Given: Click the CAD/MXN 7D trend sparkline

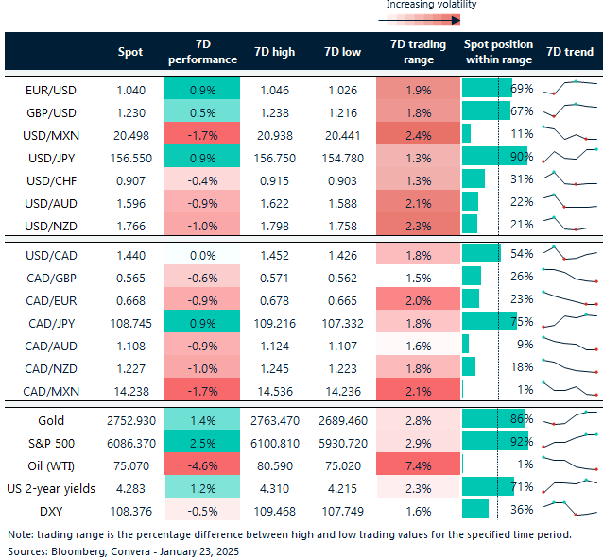Looking at the screenshot, I should (x=570, y=389).
